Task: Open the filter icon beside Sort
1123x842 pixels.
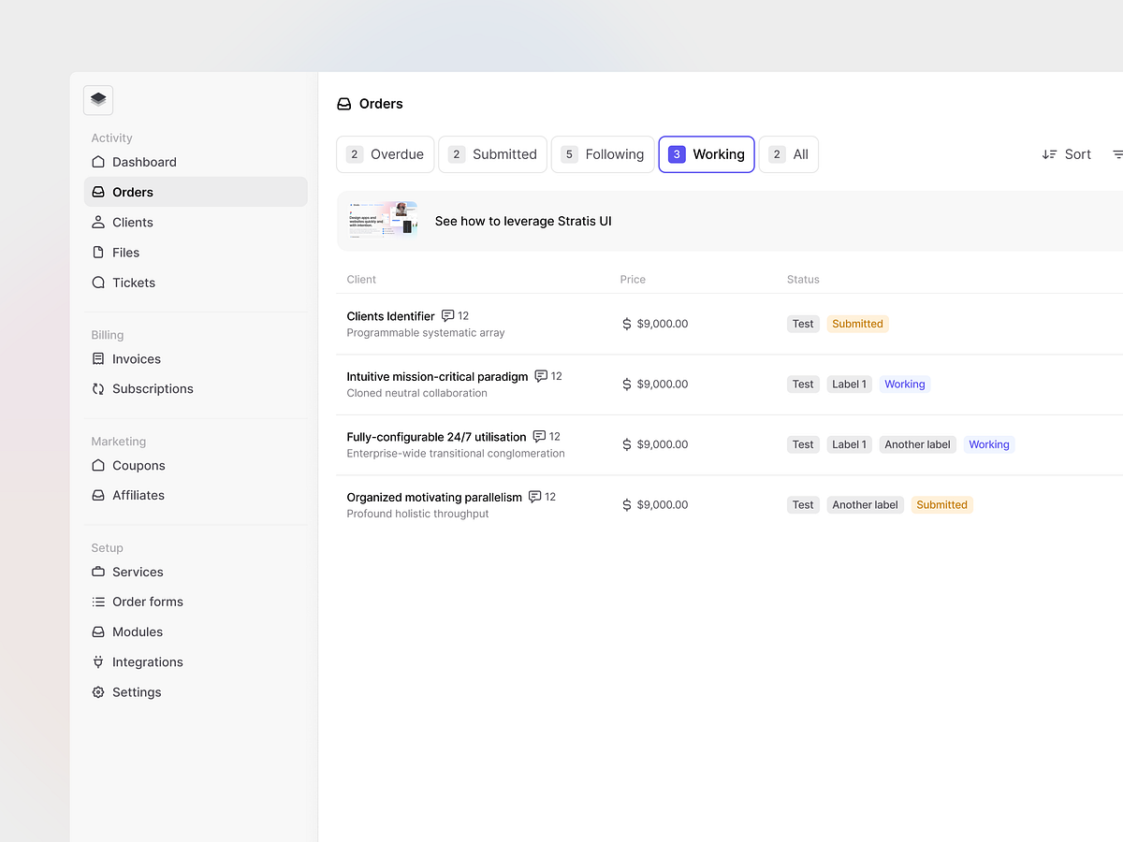Action: click(1117, 153)
